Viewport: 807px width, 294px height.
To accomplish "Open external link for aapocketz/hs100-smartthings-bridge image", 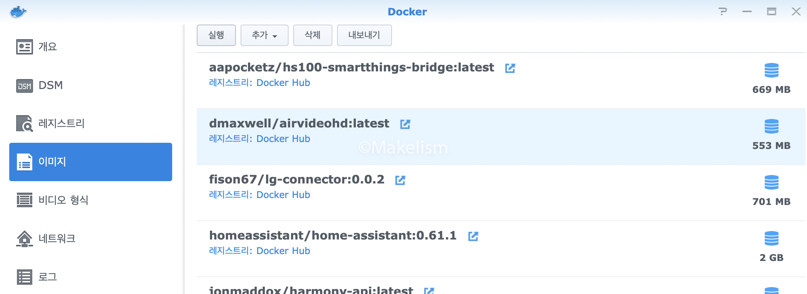I will (x=510, y=68).
